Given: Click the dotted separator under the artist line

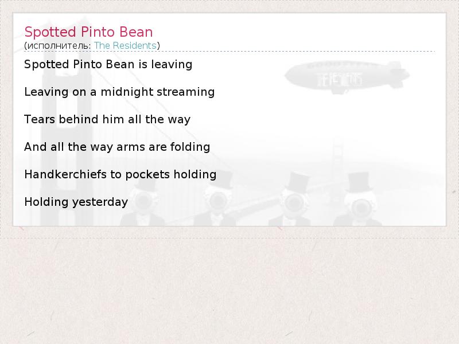Looking at the screenshot, I should pos(229,52).
